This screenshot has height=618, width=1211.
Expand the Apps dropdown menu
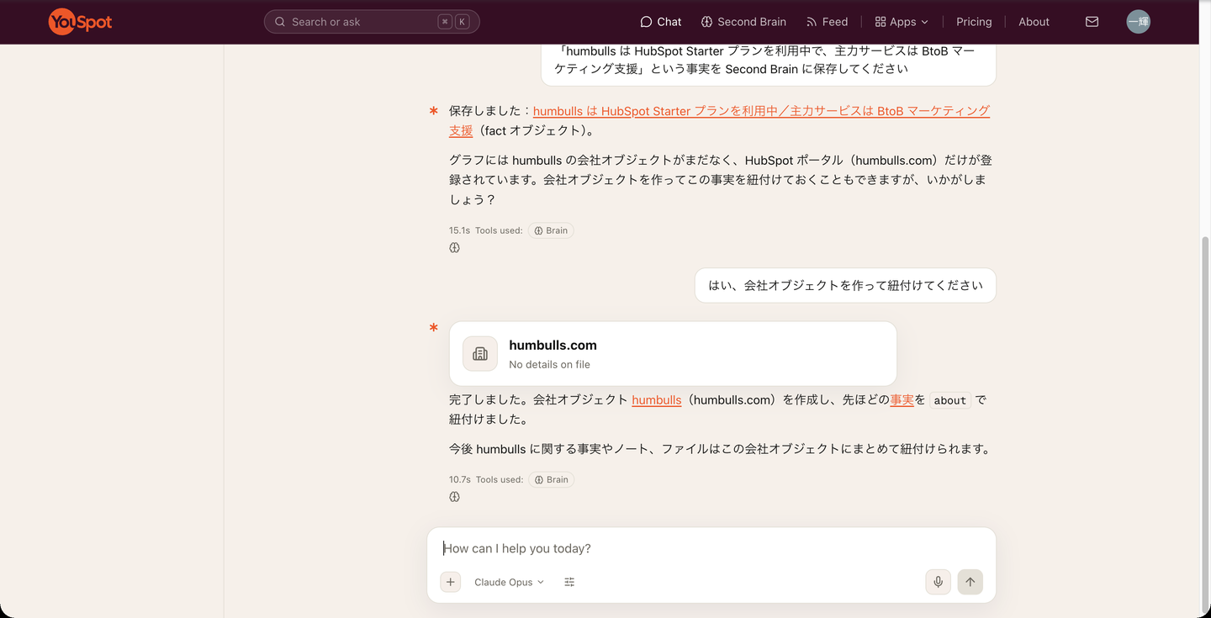[902, 22]
